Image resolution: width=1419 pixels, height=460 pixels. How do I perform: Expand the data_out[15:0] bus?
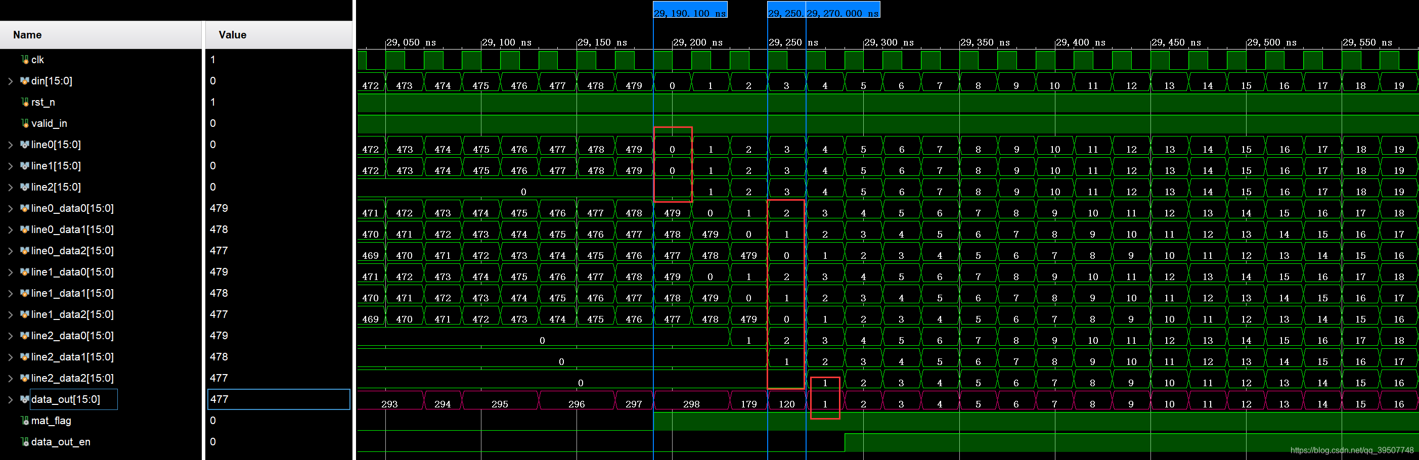point(11,399)
